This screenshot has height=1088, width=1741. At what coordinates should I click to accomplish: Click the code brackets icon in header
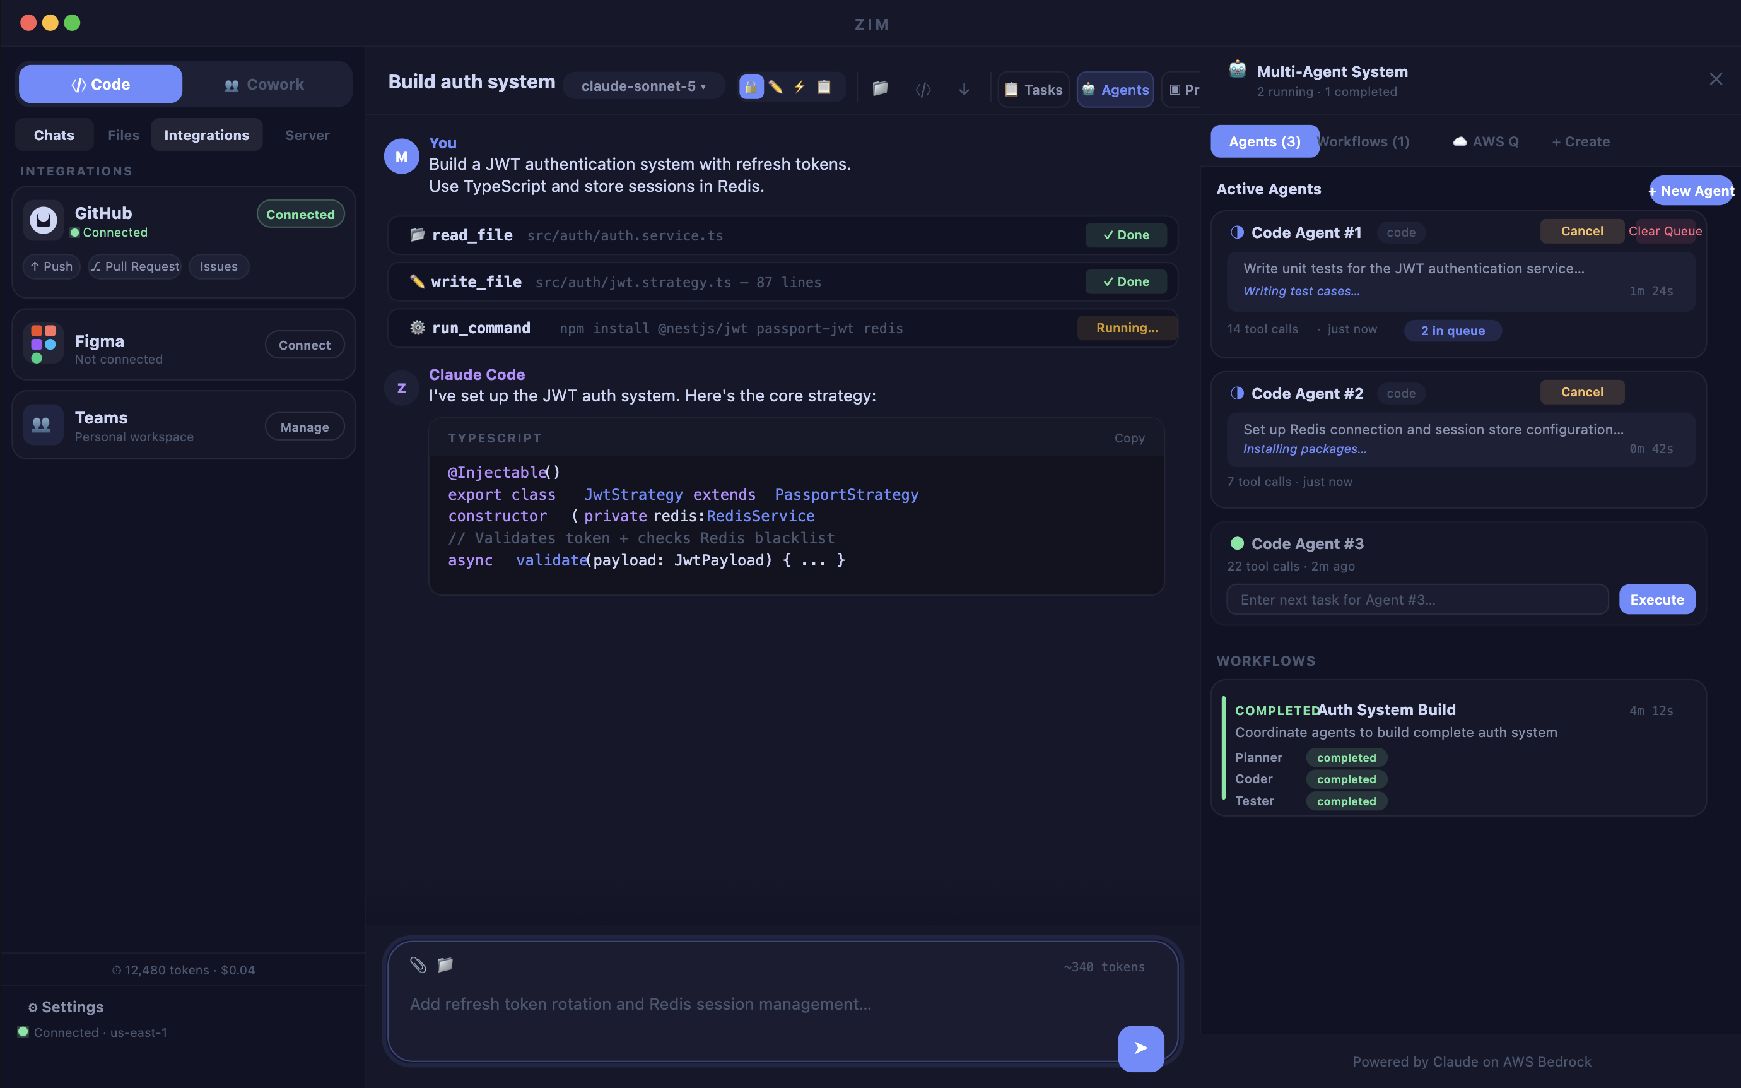point(923,89)
